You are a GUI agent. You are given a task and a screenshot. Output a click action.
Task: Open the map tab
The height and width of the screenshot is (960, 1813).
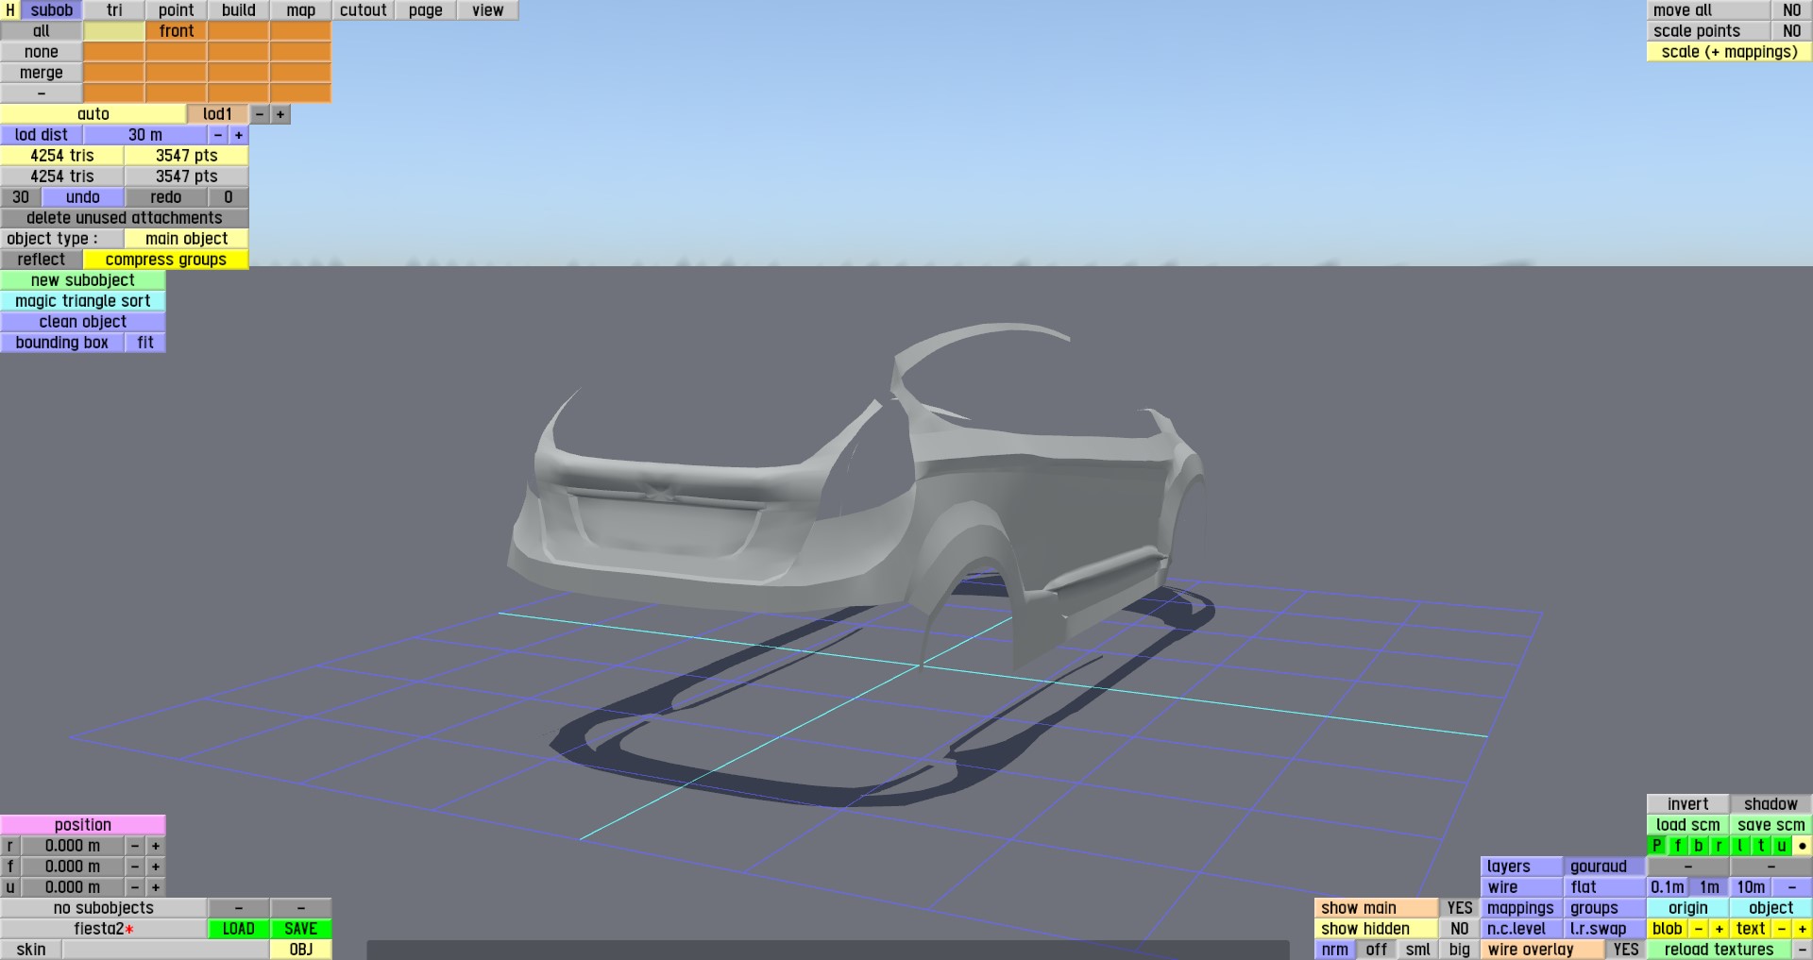(301, 10)
